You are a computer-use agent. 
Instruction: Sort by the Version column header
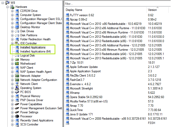157,10
